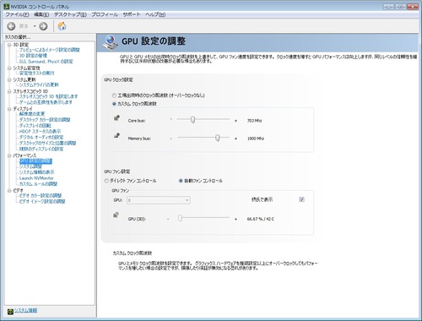
Task: Collapse the ディスプレイ tree node
Action: click(x=9, y=109)
